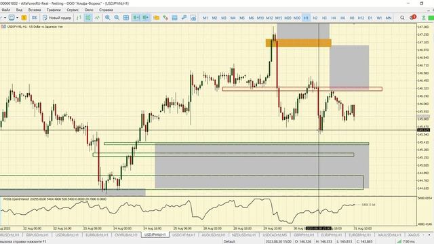Open the IDE MetaEditor button
This screenshot has width=434, height=244.
[35, 18]
